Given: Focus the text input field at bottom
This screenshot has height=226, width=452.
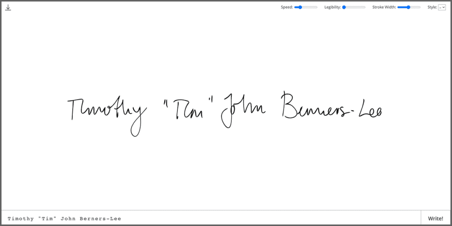Looking at the screenshot, I should (212, 219).
